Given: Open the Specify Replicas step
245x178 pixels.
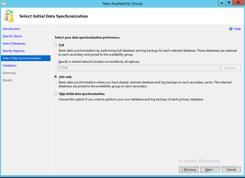Looking at the screenshot, I should [13, 51].
